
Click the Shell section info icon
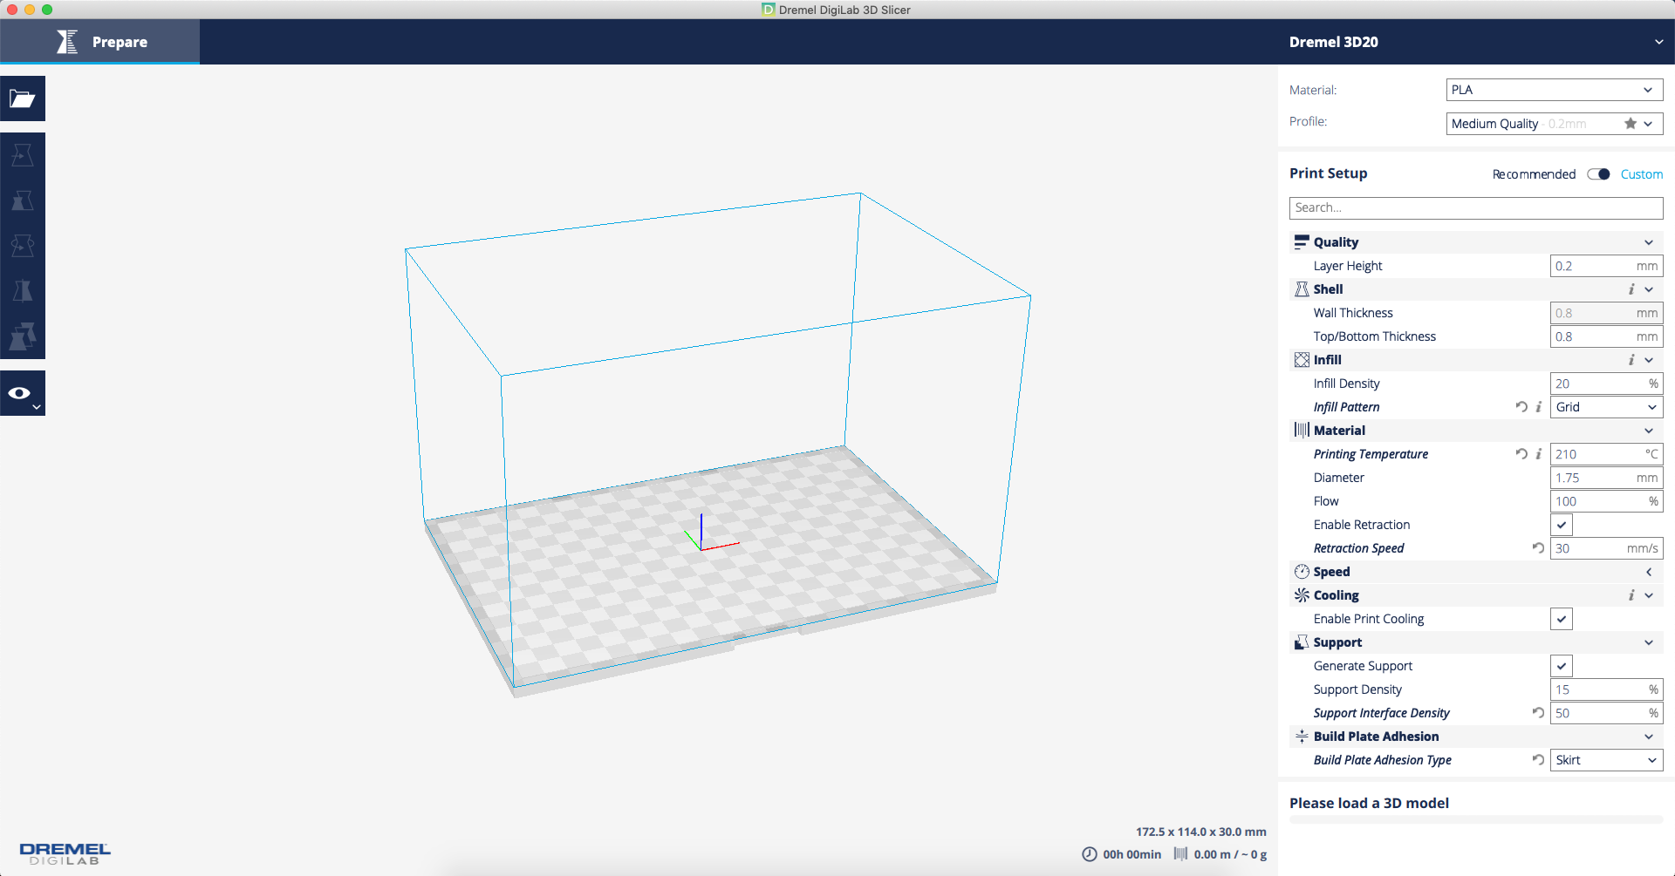(x=1631, y=289)
